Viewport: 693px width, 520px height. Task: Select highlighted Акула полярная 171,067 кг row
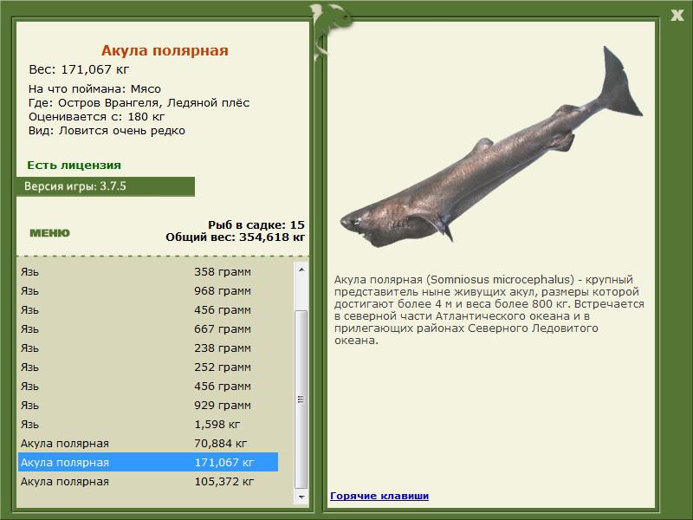coord(148,462)
